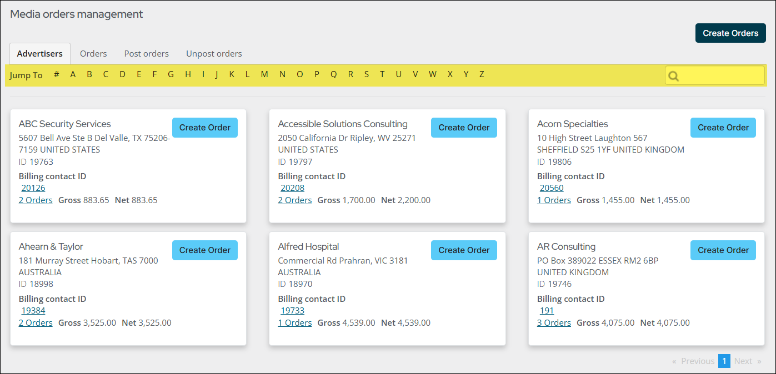
Task: Switch to Unpost orders tab
Action: (214, 54)
